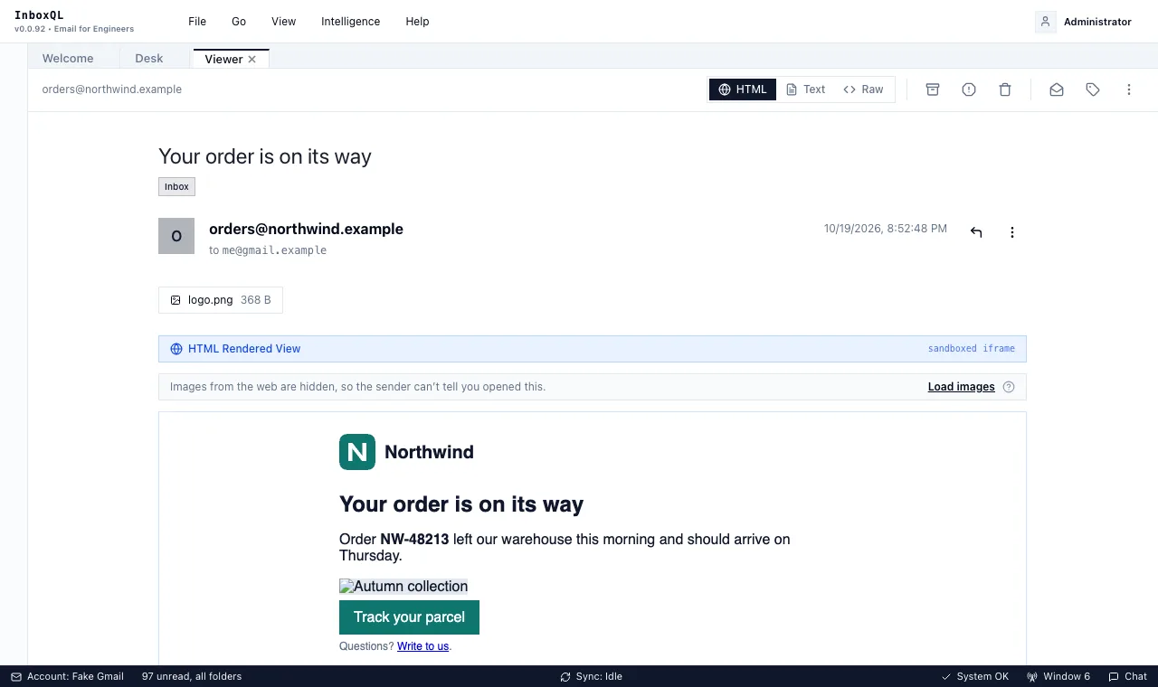This screenshot has height=687, width=1158.
Task: Click the System OK status indicator
Action: tap(975, 676)
